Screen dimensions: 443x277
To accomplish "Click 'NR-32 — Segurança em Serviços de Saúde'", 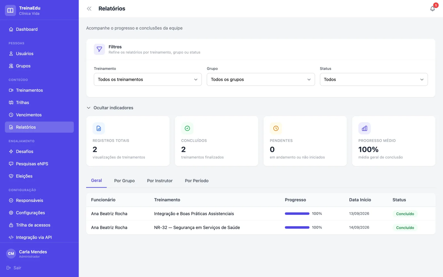I will 197,227.
